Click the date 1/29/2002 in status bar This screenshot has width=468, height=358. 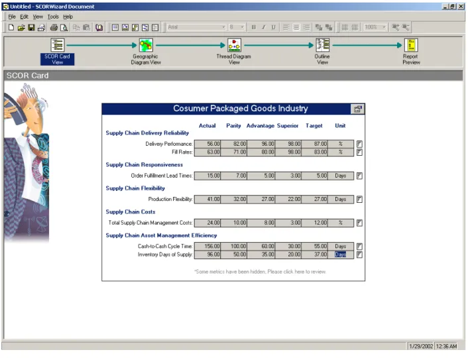click(421, 346)
